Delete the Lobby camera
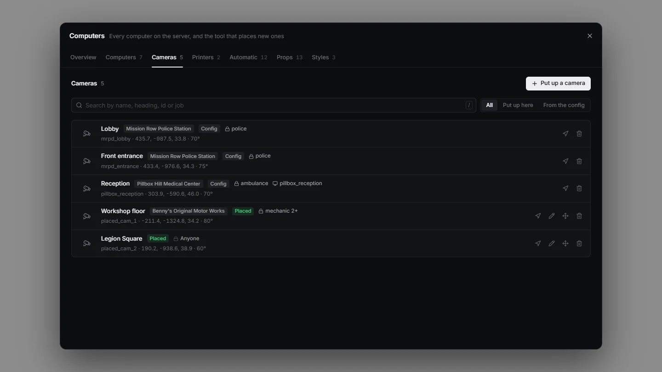The height and width of the screenshot is (372, 662). tap(579, 134)
